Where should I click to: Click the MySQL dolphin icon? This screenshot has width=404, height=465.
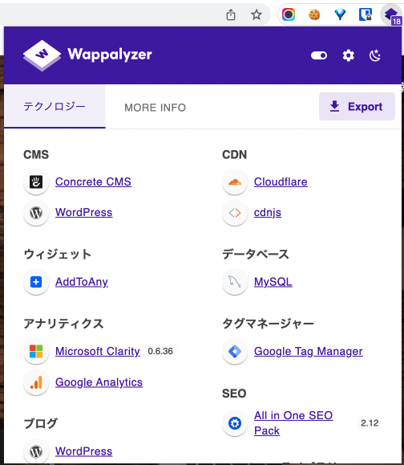(235, 282)
